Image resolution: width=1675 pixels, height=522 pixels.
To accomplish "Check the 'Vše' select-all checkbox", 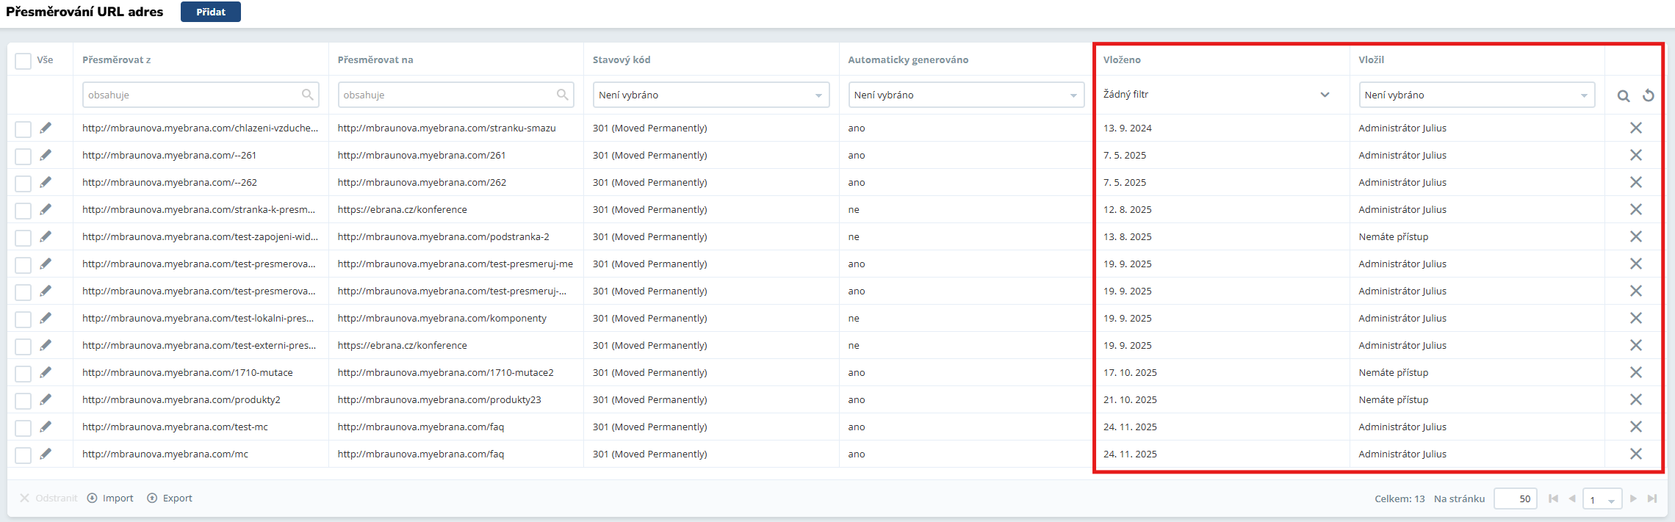I will [24, 60].
